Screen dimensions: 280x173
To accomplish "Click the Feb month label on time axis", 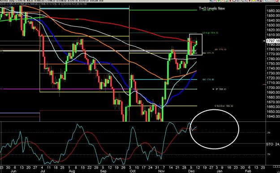I will [248, 171].
